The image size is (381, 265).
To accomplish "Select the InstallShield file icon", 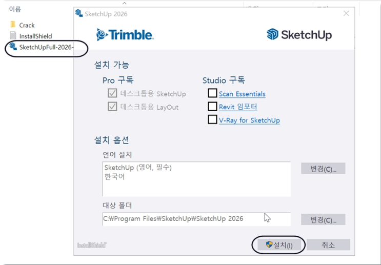I will [13, 36].
